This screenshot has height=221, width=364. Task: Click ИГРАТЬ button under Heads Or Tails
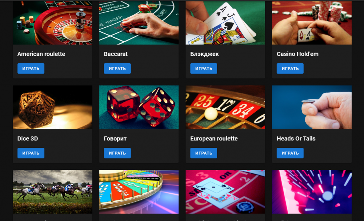(290, 153)
